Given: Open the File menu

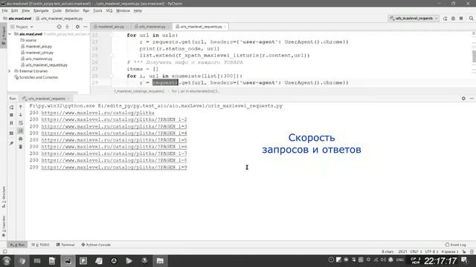Looking at the screenshot, I should [x=5, y=10].
